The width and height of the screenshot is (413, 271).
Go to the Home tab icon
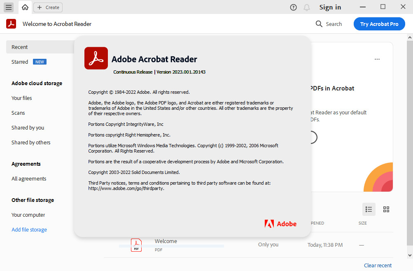point(25,7)
